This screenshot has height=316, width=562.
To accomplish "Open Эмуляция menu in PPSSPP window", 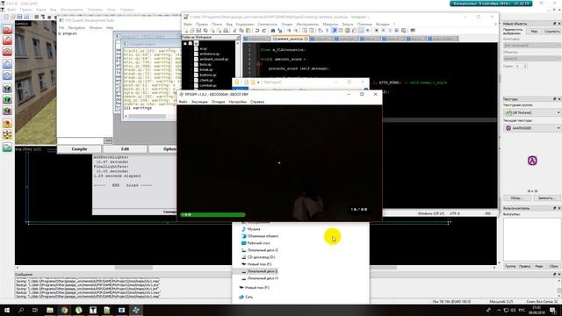I will [199, 102].
